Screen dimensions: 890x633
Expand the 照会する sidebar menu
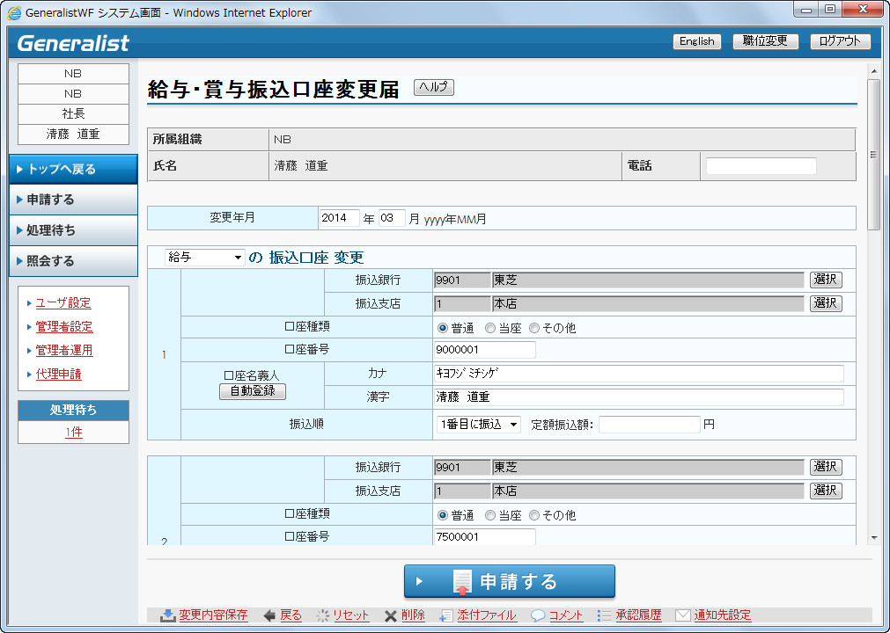click(73, 261)
